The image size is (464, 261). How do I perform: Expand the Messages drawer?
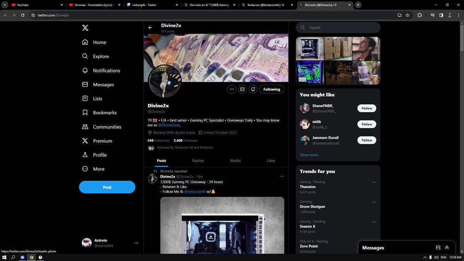tap(447, 248)
